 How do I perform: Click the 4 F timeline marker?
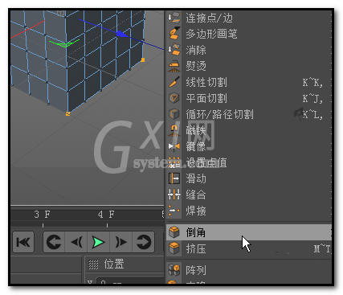pos(106,214)
